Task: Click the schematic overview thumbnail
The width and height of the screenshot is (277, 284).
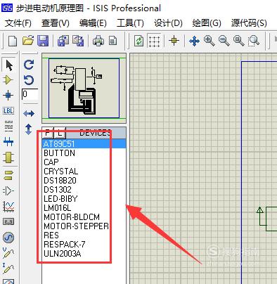Action: pyautogui.click(x=84, y=88)
